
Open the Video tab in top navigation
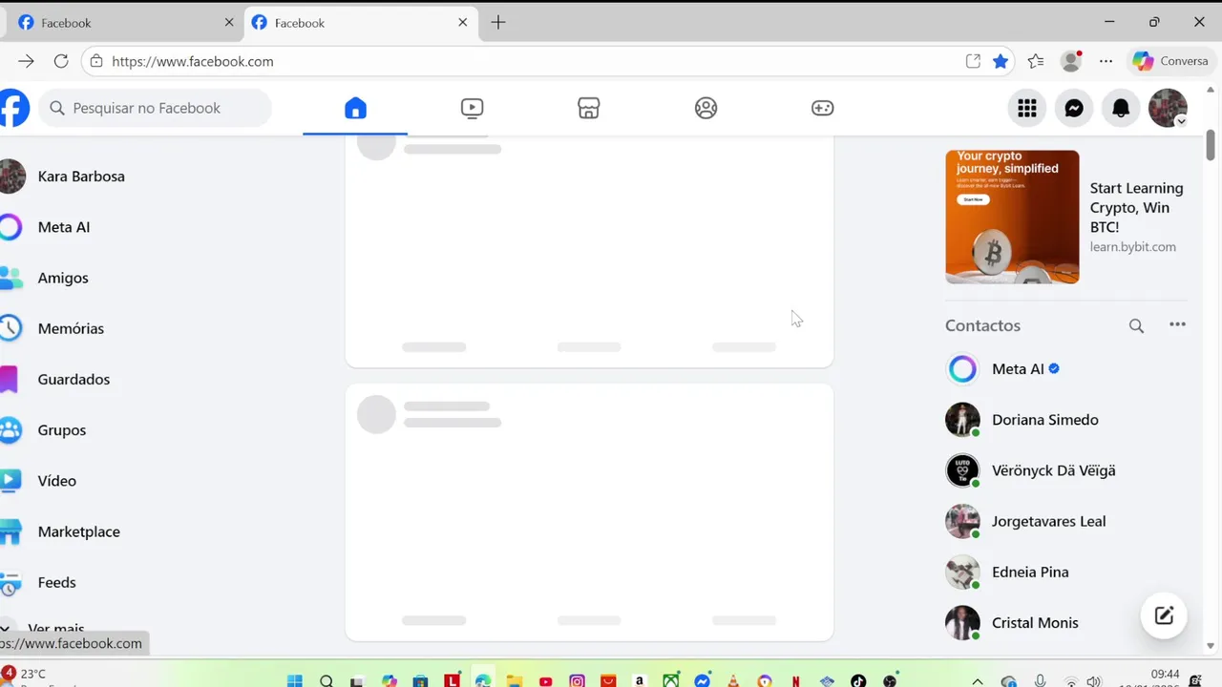472,108
